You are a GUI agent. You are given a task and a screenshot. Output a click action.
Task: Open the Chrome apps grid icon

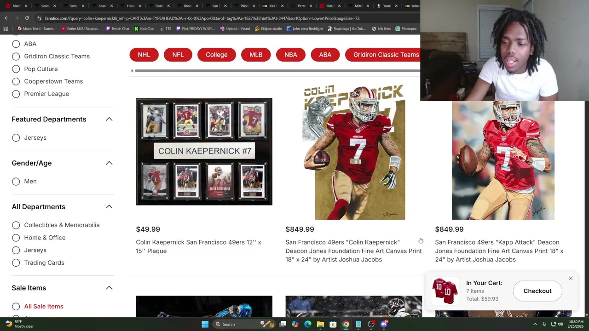(6, 29)
